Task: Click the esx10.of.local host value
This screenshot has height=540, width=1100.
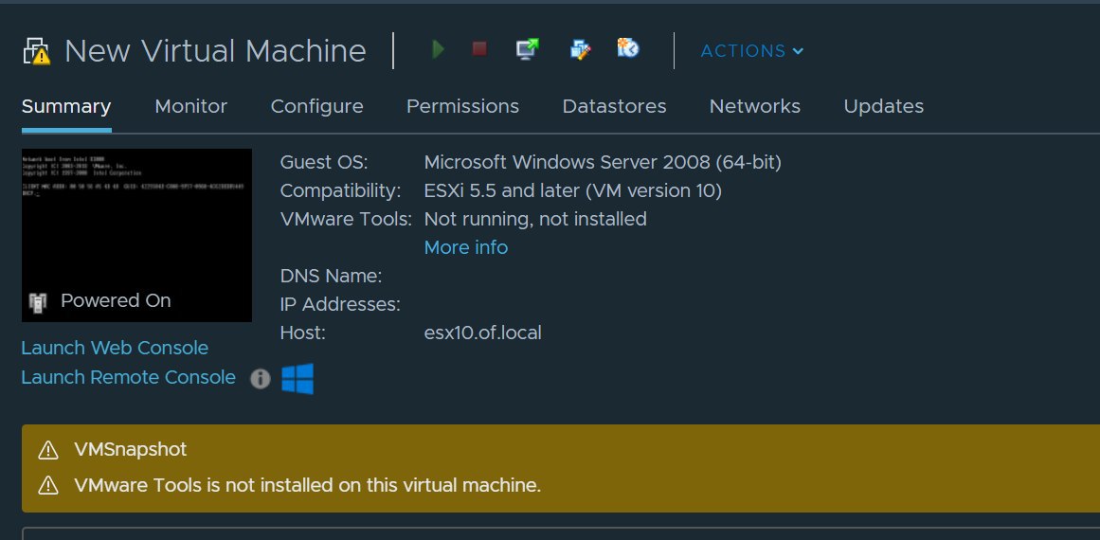Action: pyautogui.click(x=482, y=333)
